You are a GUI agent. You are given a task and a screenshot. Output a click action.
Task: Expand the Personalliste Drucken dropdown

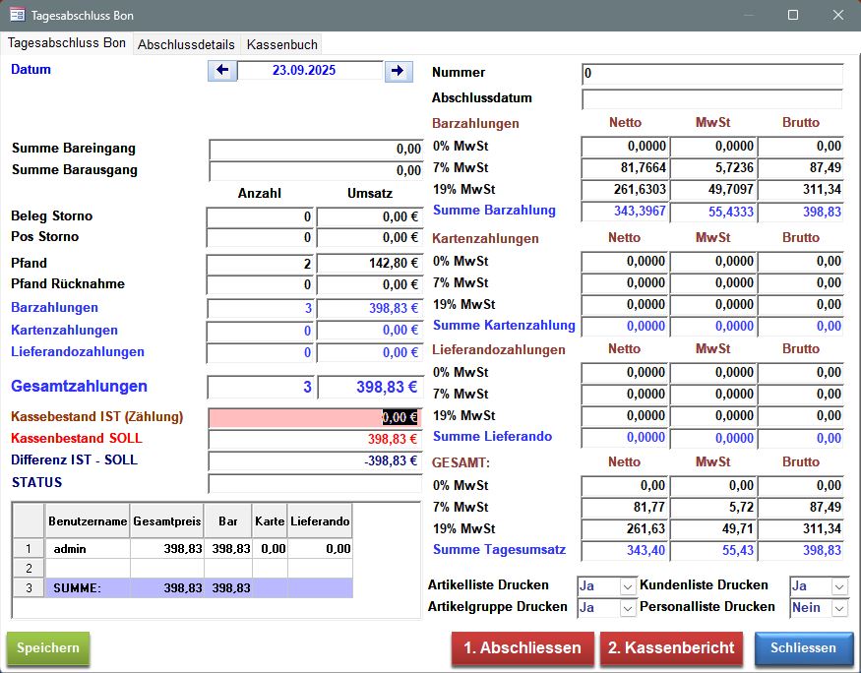[839, 608]
